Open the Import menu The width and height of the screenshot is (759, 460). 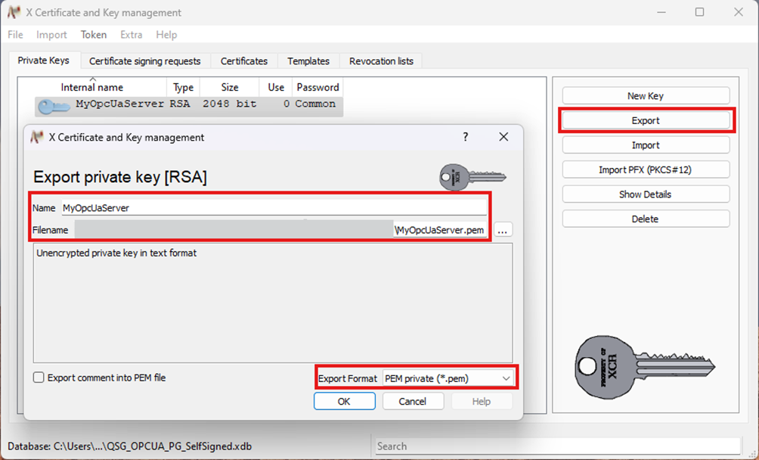(51, 35)
